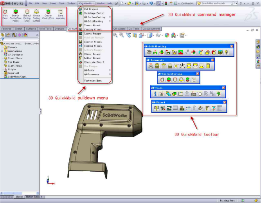Open the 3DQuickMold11 menu
Viewport: 261px width, 203px height.
tap(86, 4)
